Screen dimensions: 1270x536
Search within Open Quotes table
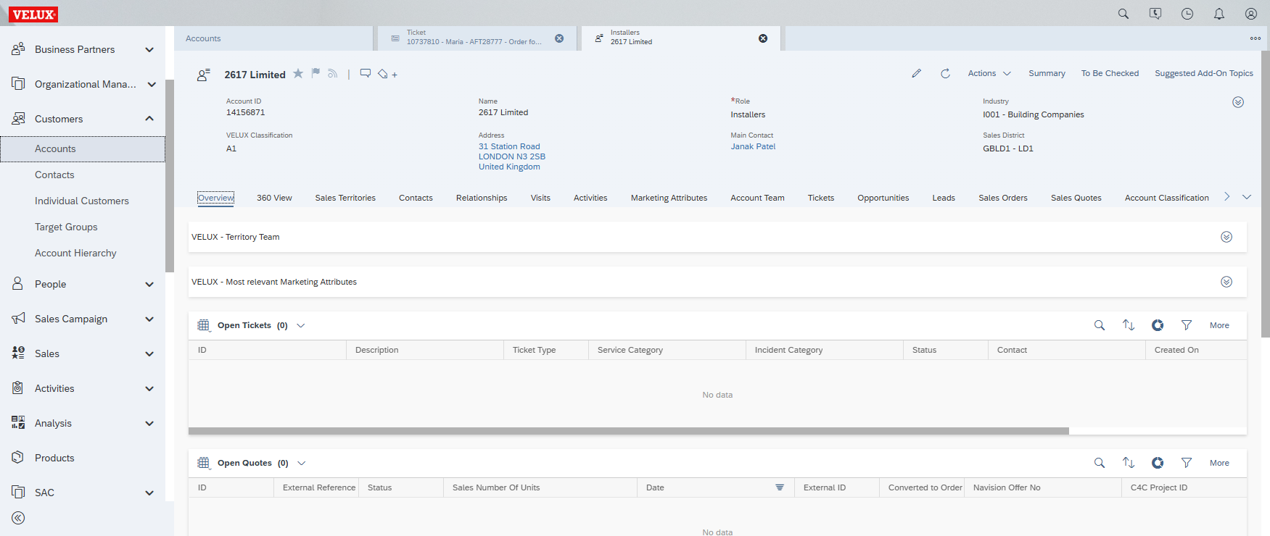pos(1100,463)
